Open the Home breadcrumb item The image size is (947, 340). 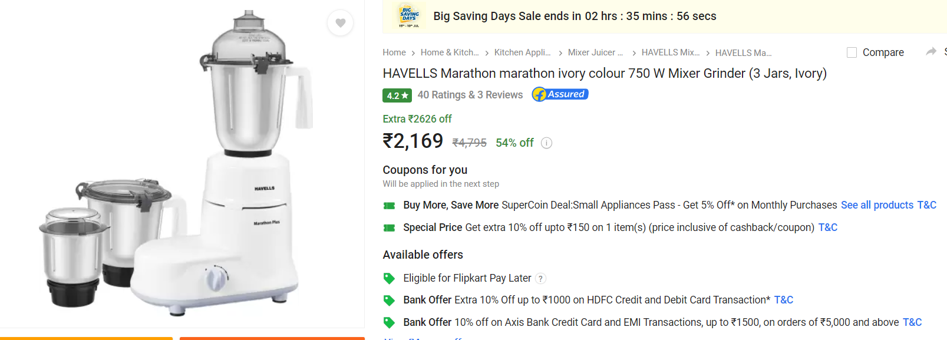pyautogui.click(x=394, y=52)
